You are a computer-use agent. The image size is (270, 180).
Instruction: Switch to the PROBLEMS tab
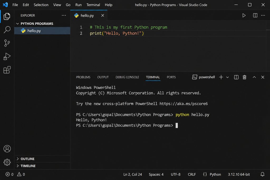[x=83, y=77]
